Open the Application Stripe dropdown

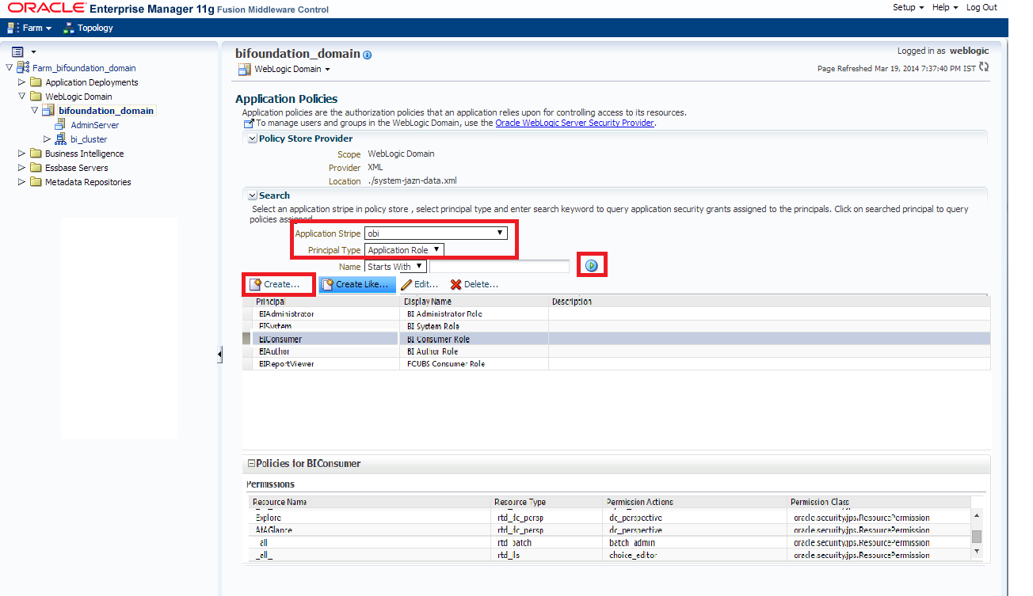[436, 233]
